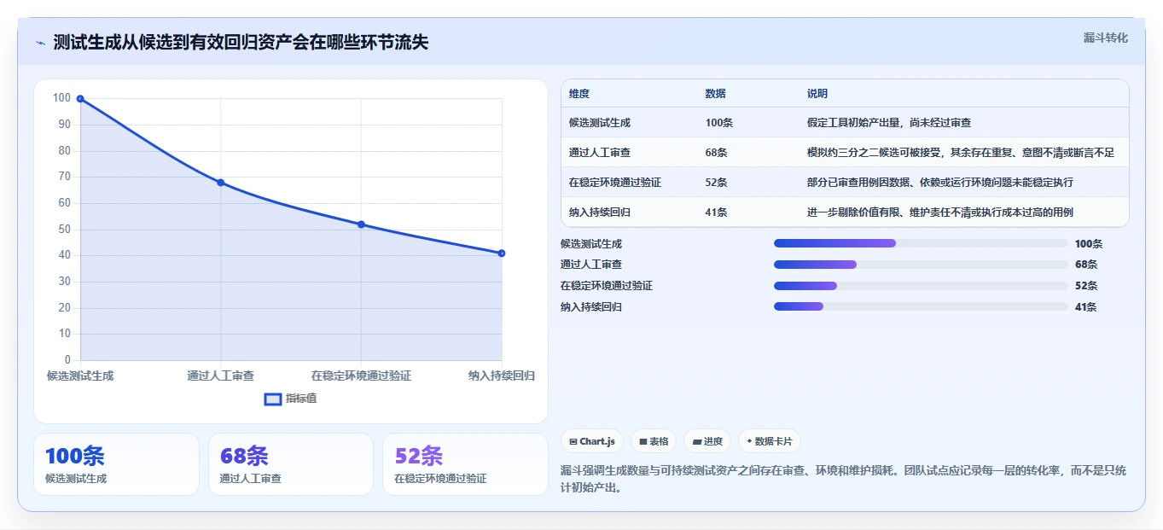Click the 进度 chip
The width and height of the screenshot is (1163, 530).
[x=707, y=441]
